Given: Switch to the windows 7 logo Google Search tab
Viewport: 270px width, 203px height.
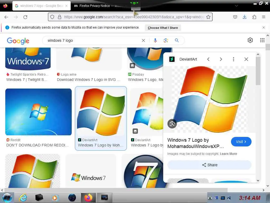Looking at the screenshot, I should coord(41,6).
